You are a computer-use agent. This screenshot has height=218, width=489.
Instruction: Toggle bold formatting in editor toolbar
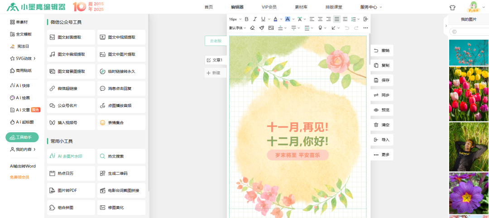click(247, 19)
